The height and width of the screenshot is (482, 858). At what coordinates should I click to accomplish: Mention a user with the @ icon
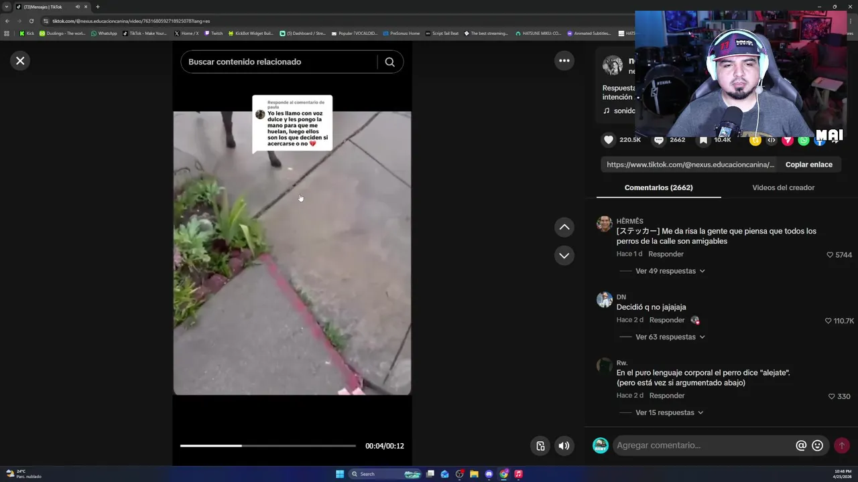(x=801, y=445)
